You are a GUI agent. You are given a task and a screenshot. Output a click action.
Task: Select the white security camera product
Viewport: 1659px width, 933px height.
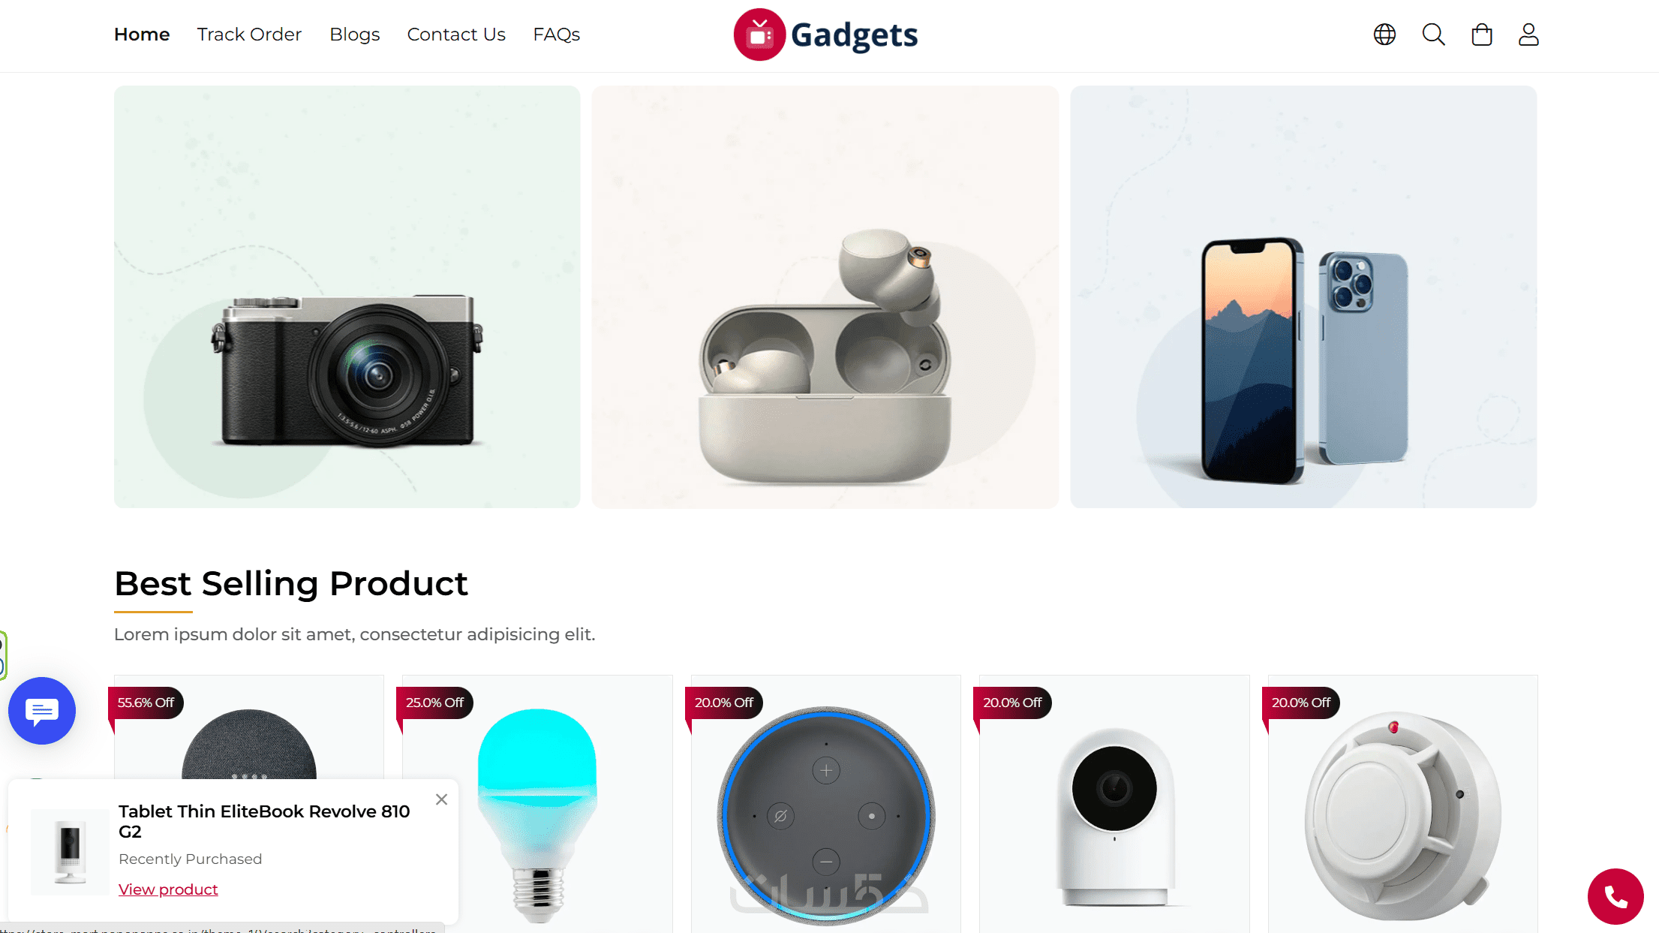pos(1114,805)
